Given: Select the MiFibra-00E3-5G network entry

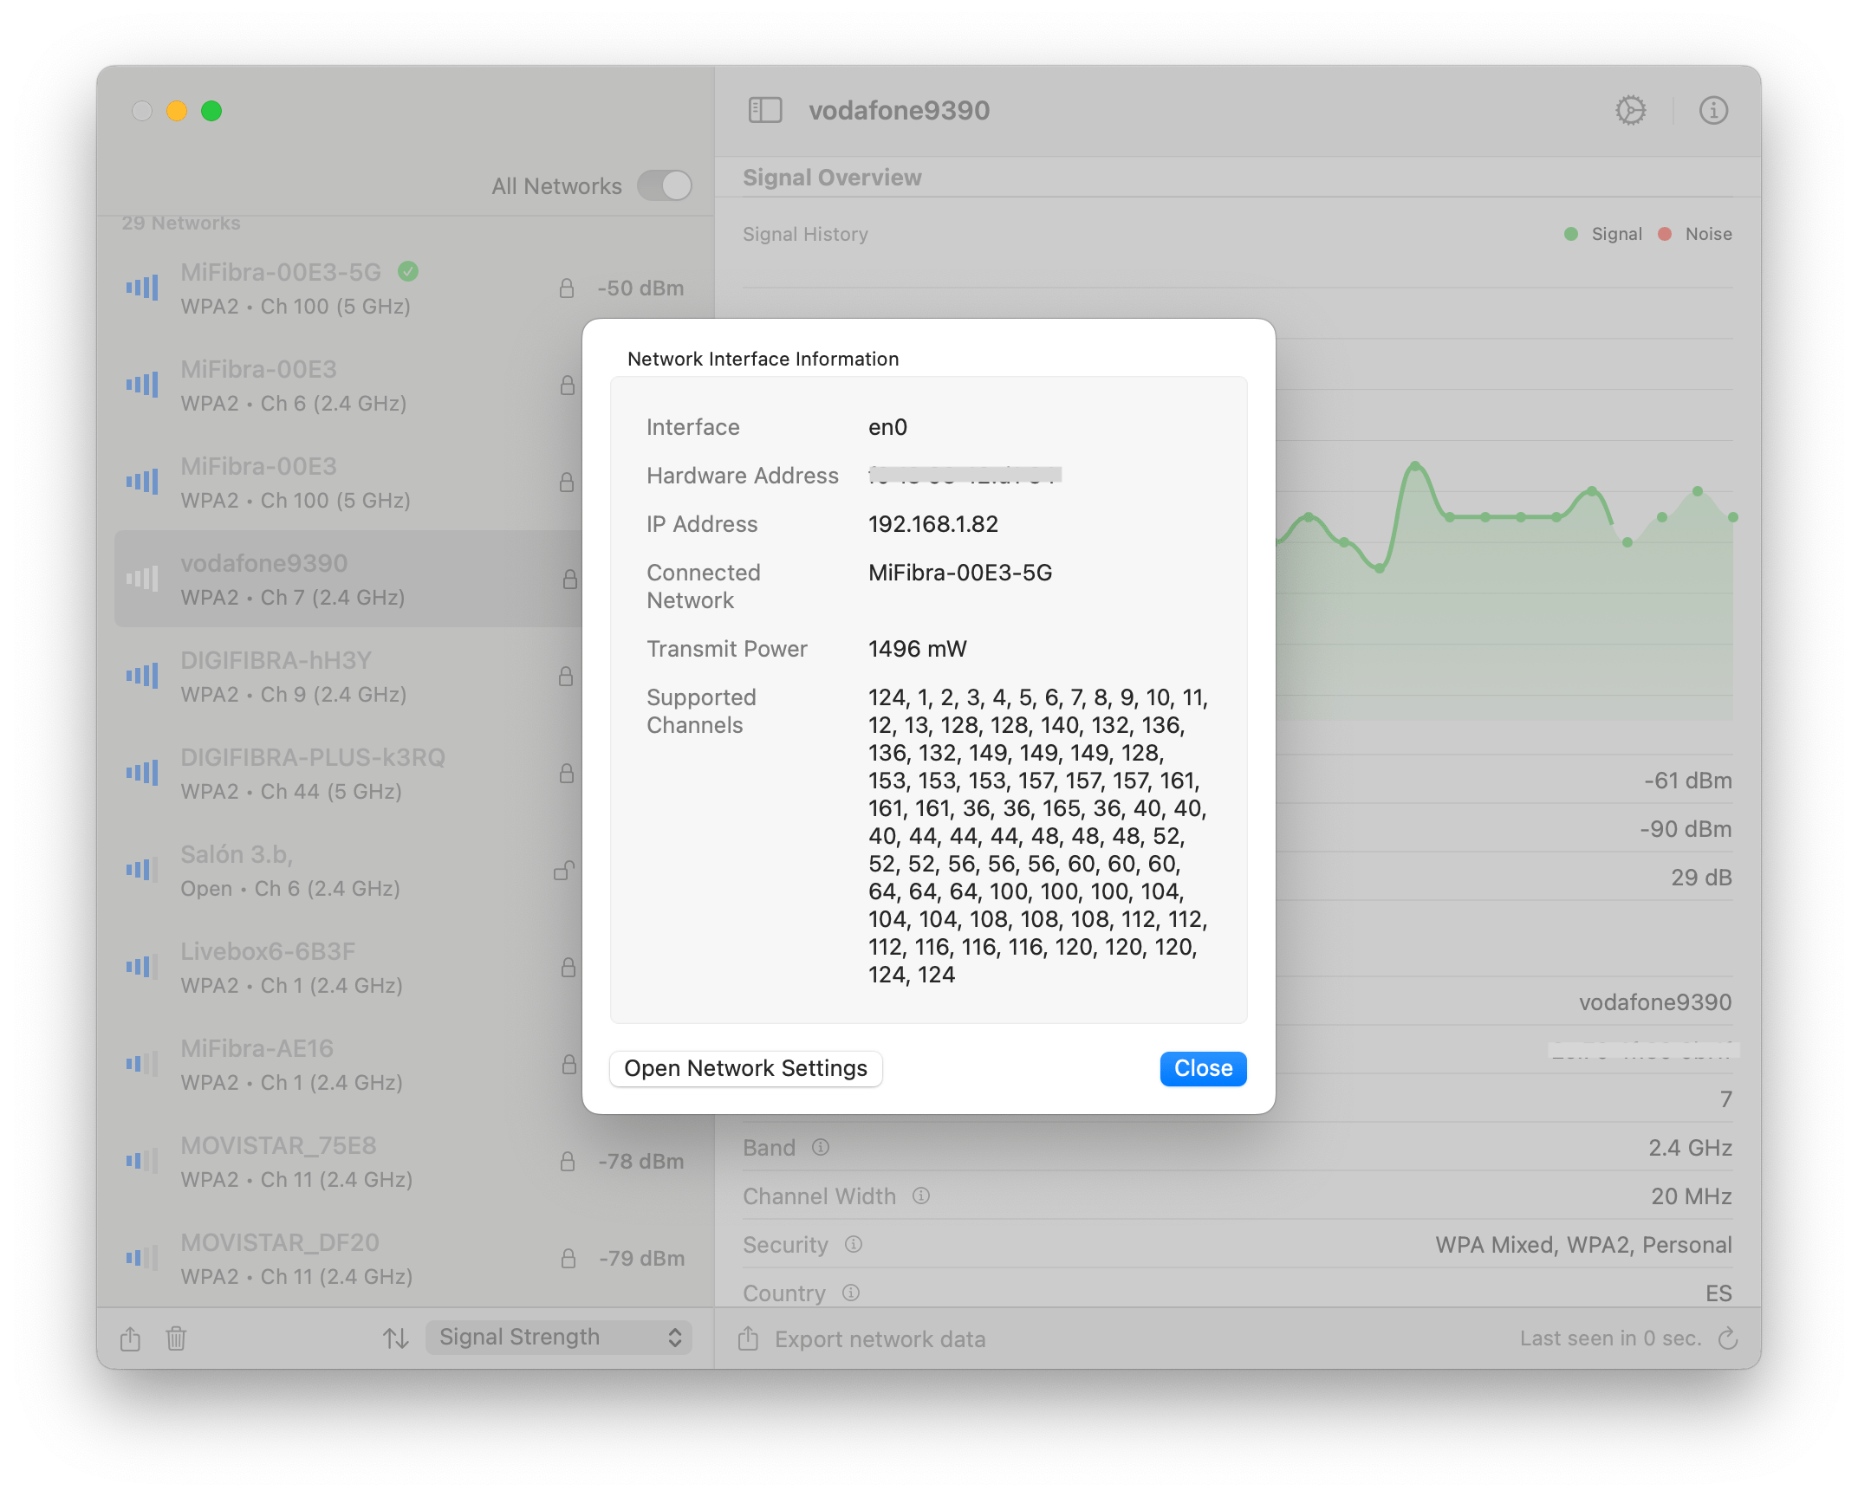Looking at the screenshot, I should 347,288.
